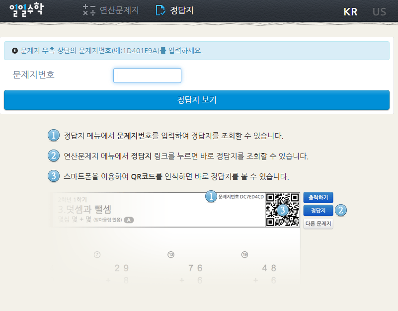The height and width of the screenshot is (311, 398).
Task: Select 다른 문제지 in the preview panel
Action: [x=318, y=223]
